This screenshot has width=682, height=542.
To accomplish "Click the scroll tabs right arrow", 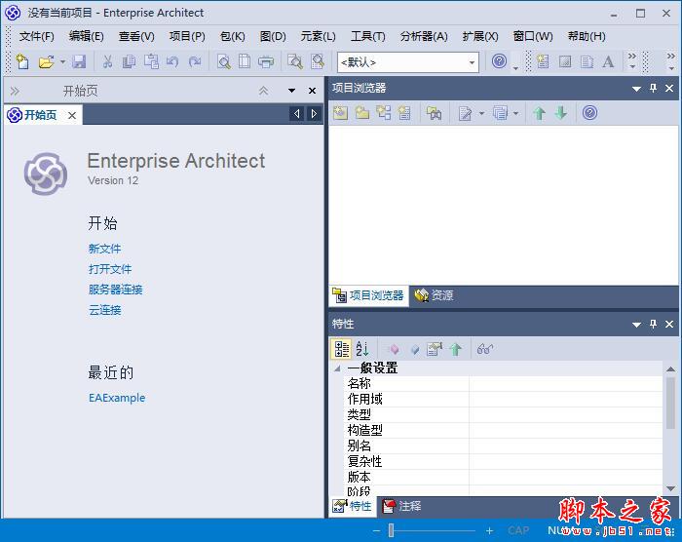I will pos(314,114).
